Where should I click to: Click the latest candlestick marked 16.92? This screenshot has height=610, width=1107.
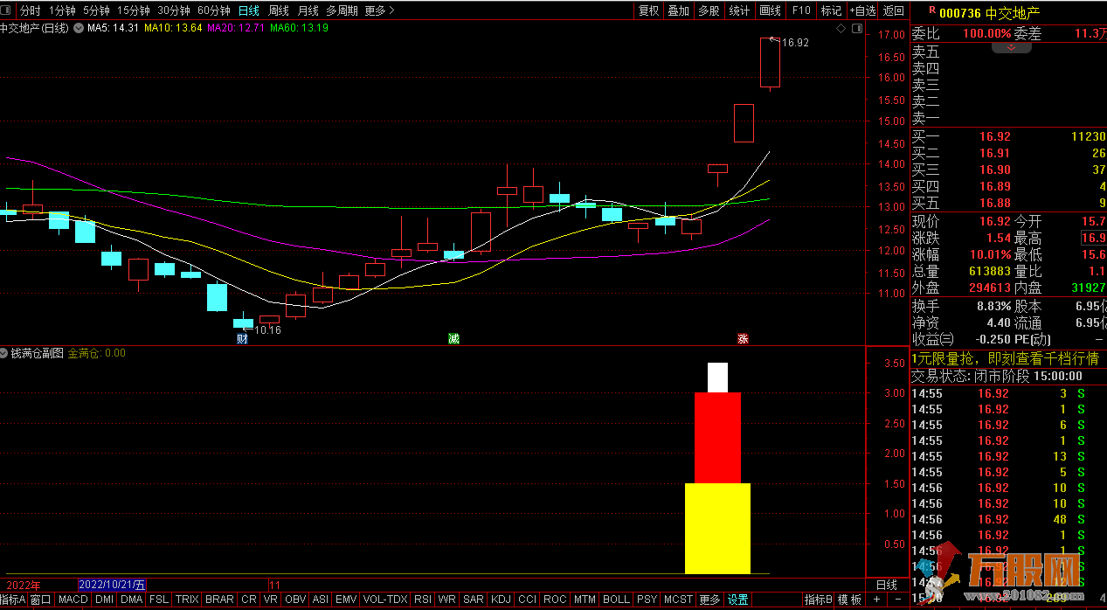tap(770, 63)
